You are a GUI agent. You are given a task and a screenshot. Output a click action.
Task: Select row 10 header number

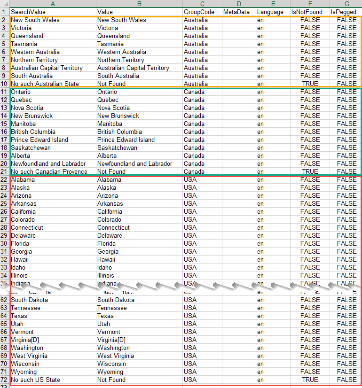(x=4, y=84)
